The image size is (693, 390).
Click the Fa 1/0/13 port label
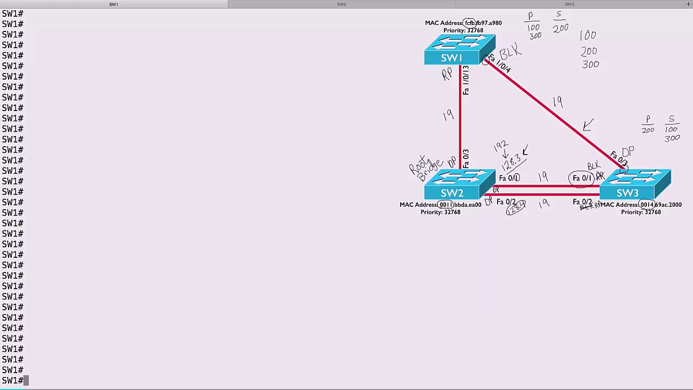coord(466,80)
